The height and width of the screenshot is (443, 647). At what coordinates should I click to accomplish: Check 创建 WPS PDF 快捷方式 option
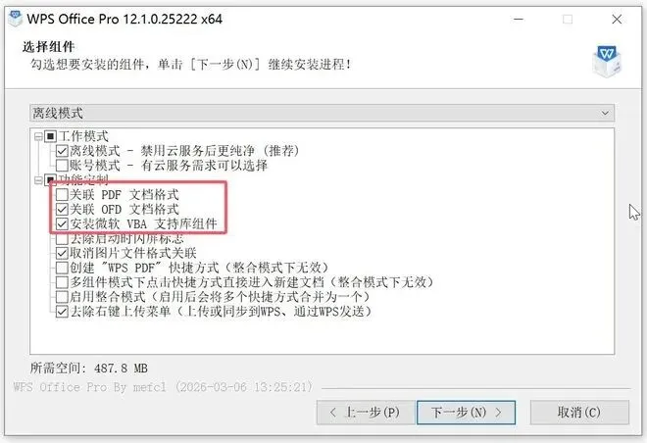point(62,268)
